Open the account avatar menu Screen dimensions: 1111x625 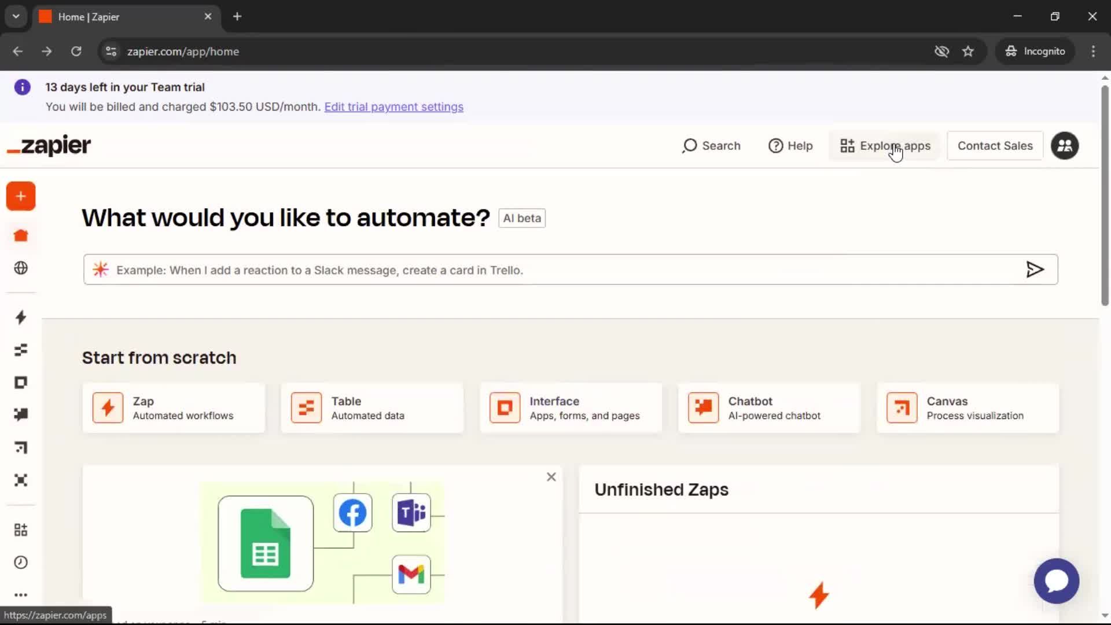point(1065,146)
